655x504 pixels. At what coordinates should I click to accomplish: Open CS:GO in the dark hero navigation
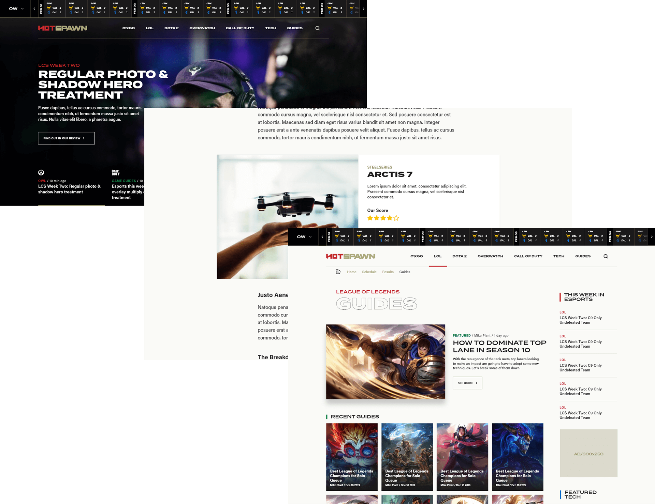click(x=128, y=28)
